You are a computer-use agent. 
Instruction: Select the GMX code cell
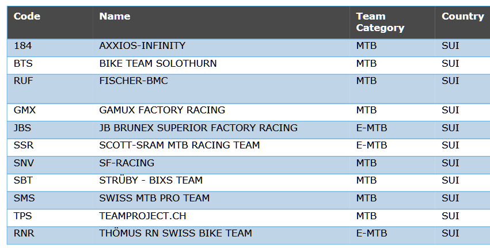click(x=25, y=110)
